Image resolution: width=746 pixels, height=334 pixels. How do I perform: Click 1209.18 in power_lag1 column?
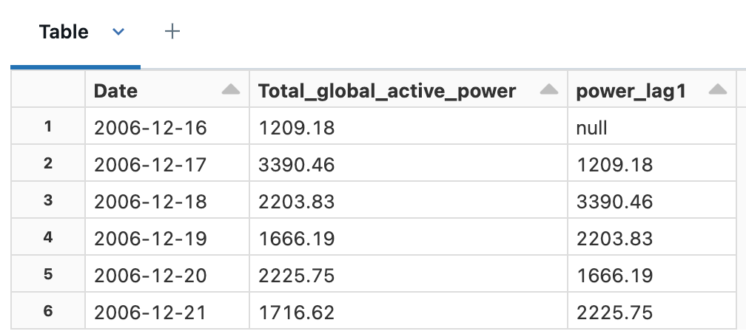click(x=652, y=164)
